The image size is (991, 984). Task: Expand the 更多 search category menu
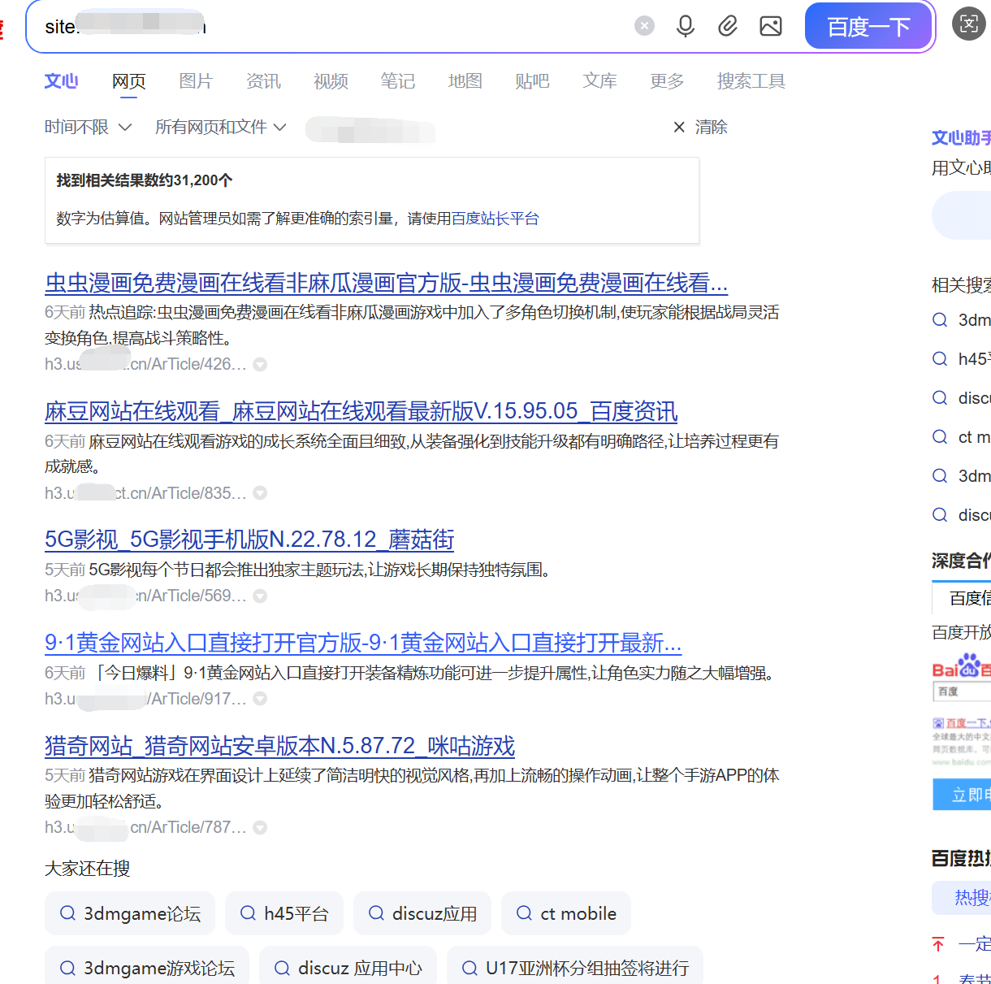(x=666, y=81)
